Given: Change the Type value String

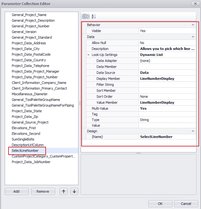Looking at the screenshot, I should pyautogui.click(x=167, y=120).
